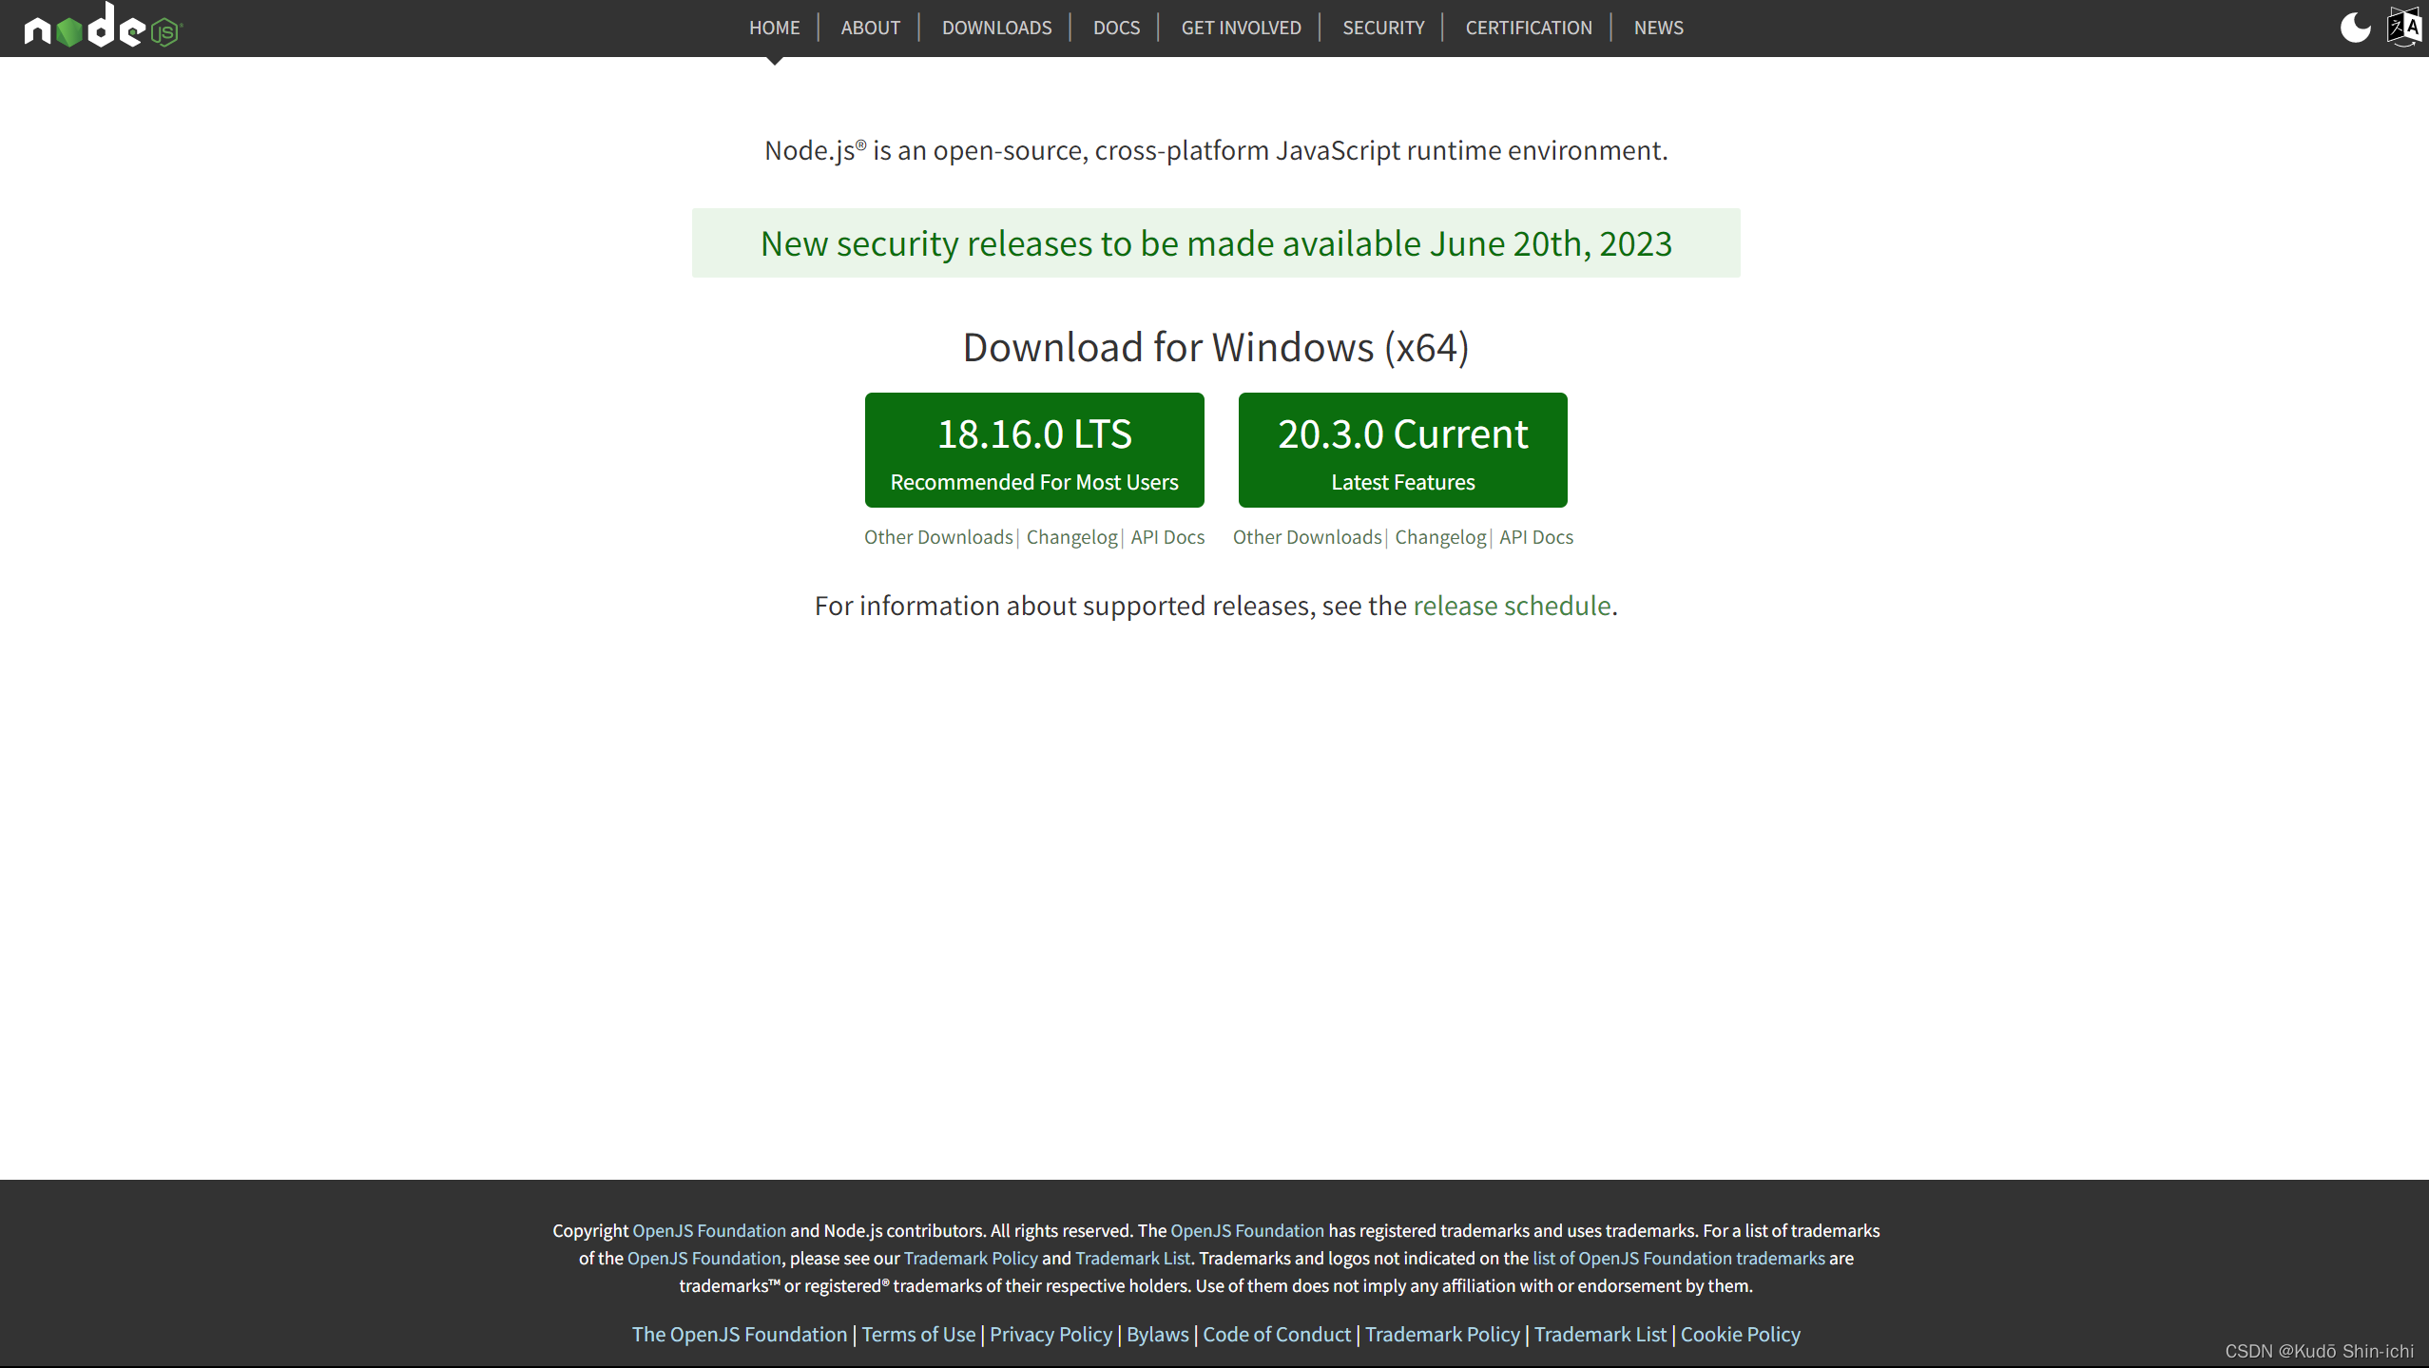2429x1368 pixels.
Task: Open the Code of Conduct link
Action: [1277, 1334]
